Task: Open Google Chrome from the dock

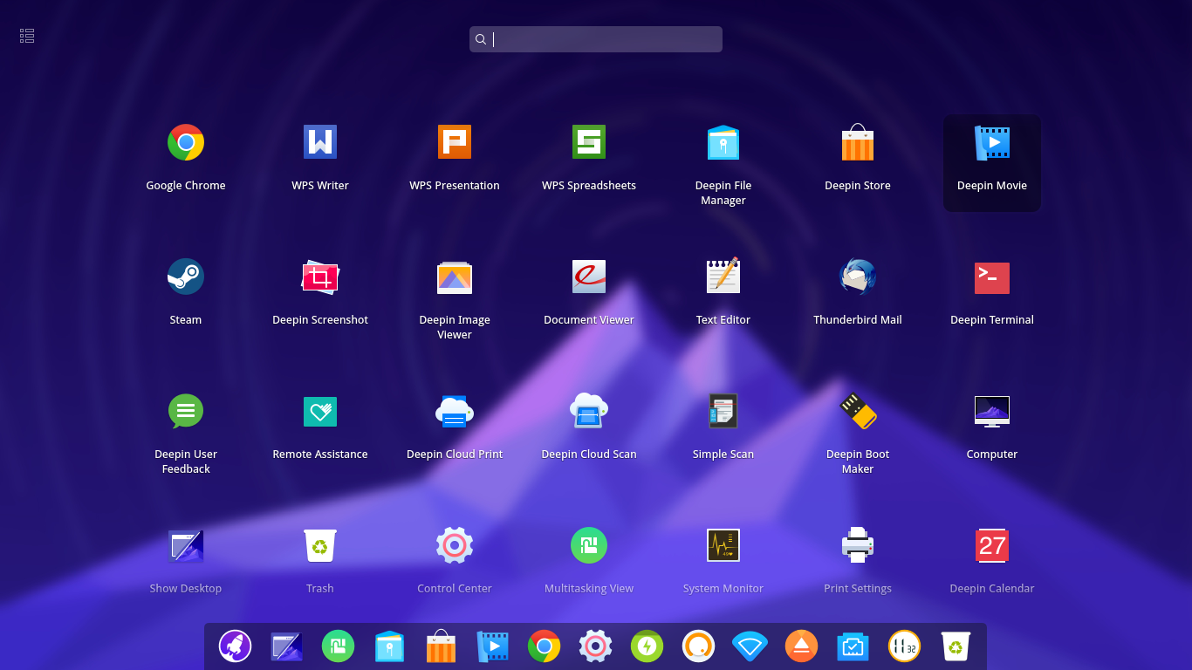Action: coord(544,646)
